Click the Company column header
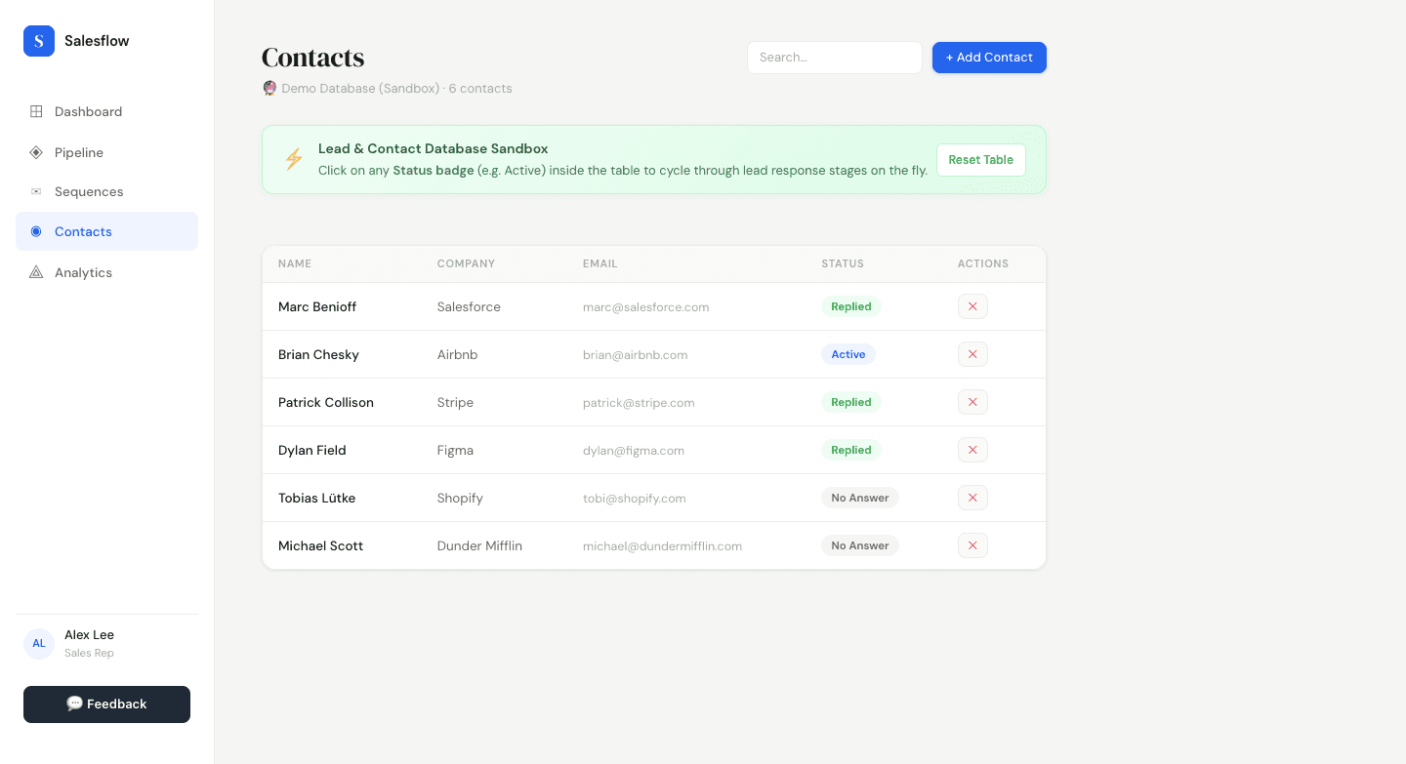 (x=466, y=263)
